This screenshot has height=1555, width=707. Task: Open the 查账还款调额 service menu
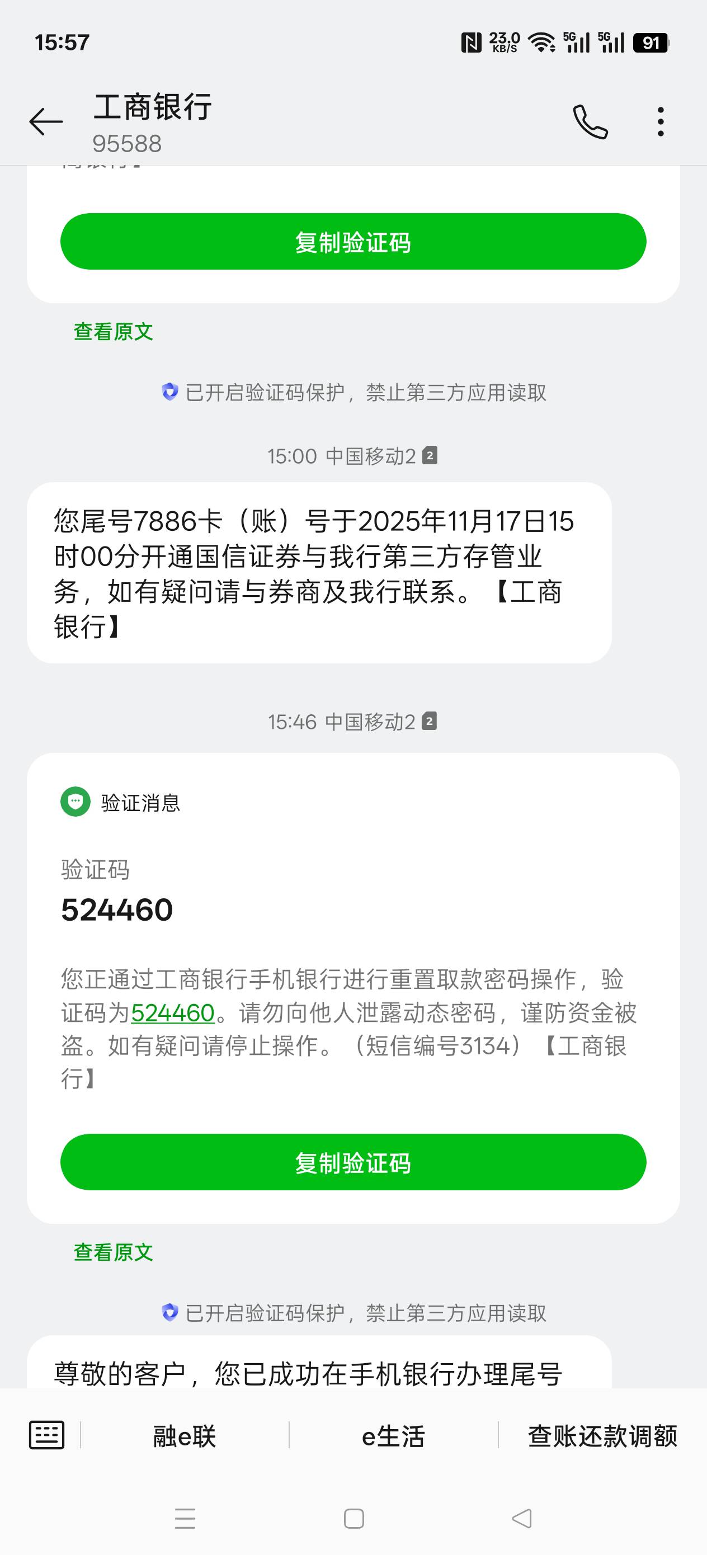pyautogui.click(x=602, y=1436)
